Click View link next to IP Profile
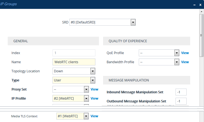Viewport: 204px width, 122px height. (95, 99)
